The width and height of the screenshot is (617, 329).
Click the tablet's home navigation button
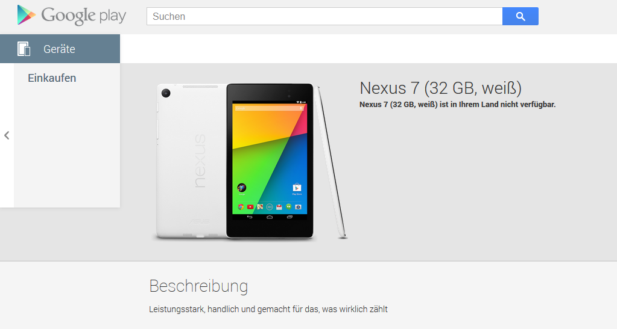pyautogui.click(x=270, y=217)
